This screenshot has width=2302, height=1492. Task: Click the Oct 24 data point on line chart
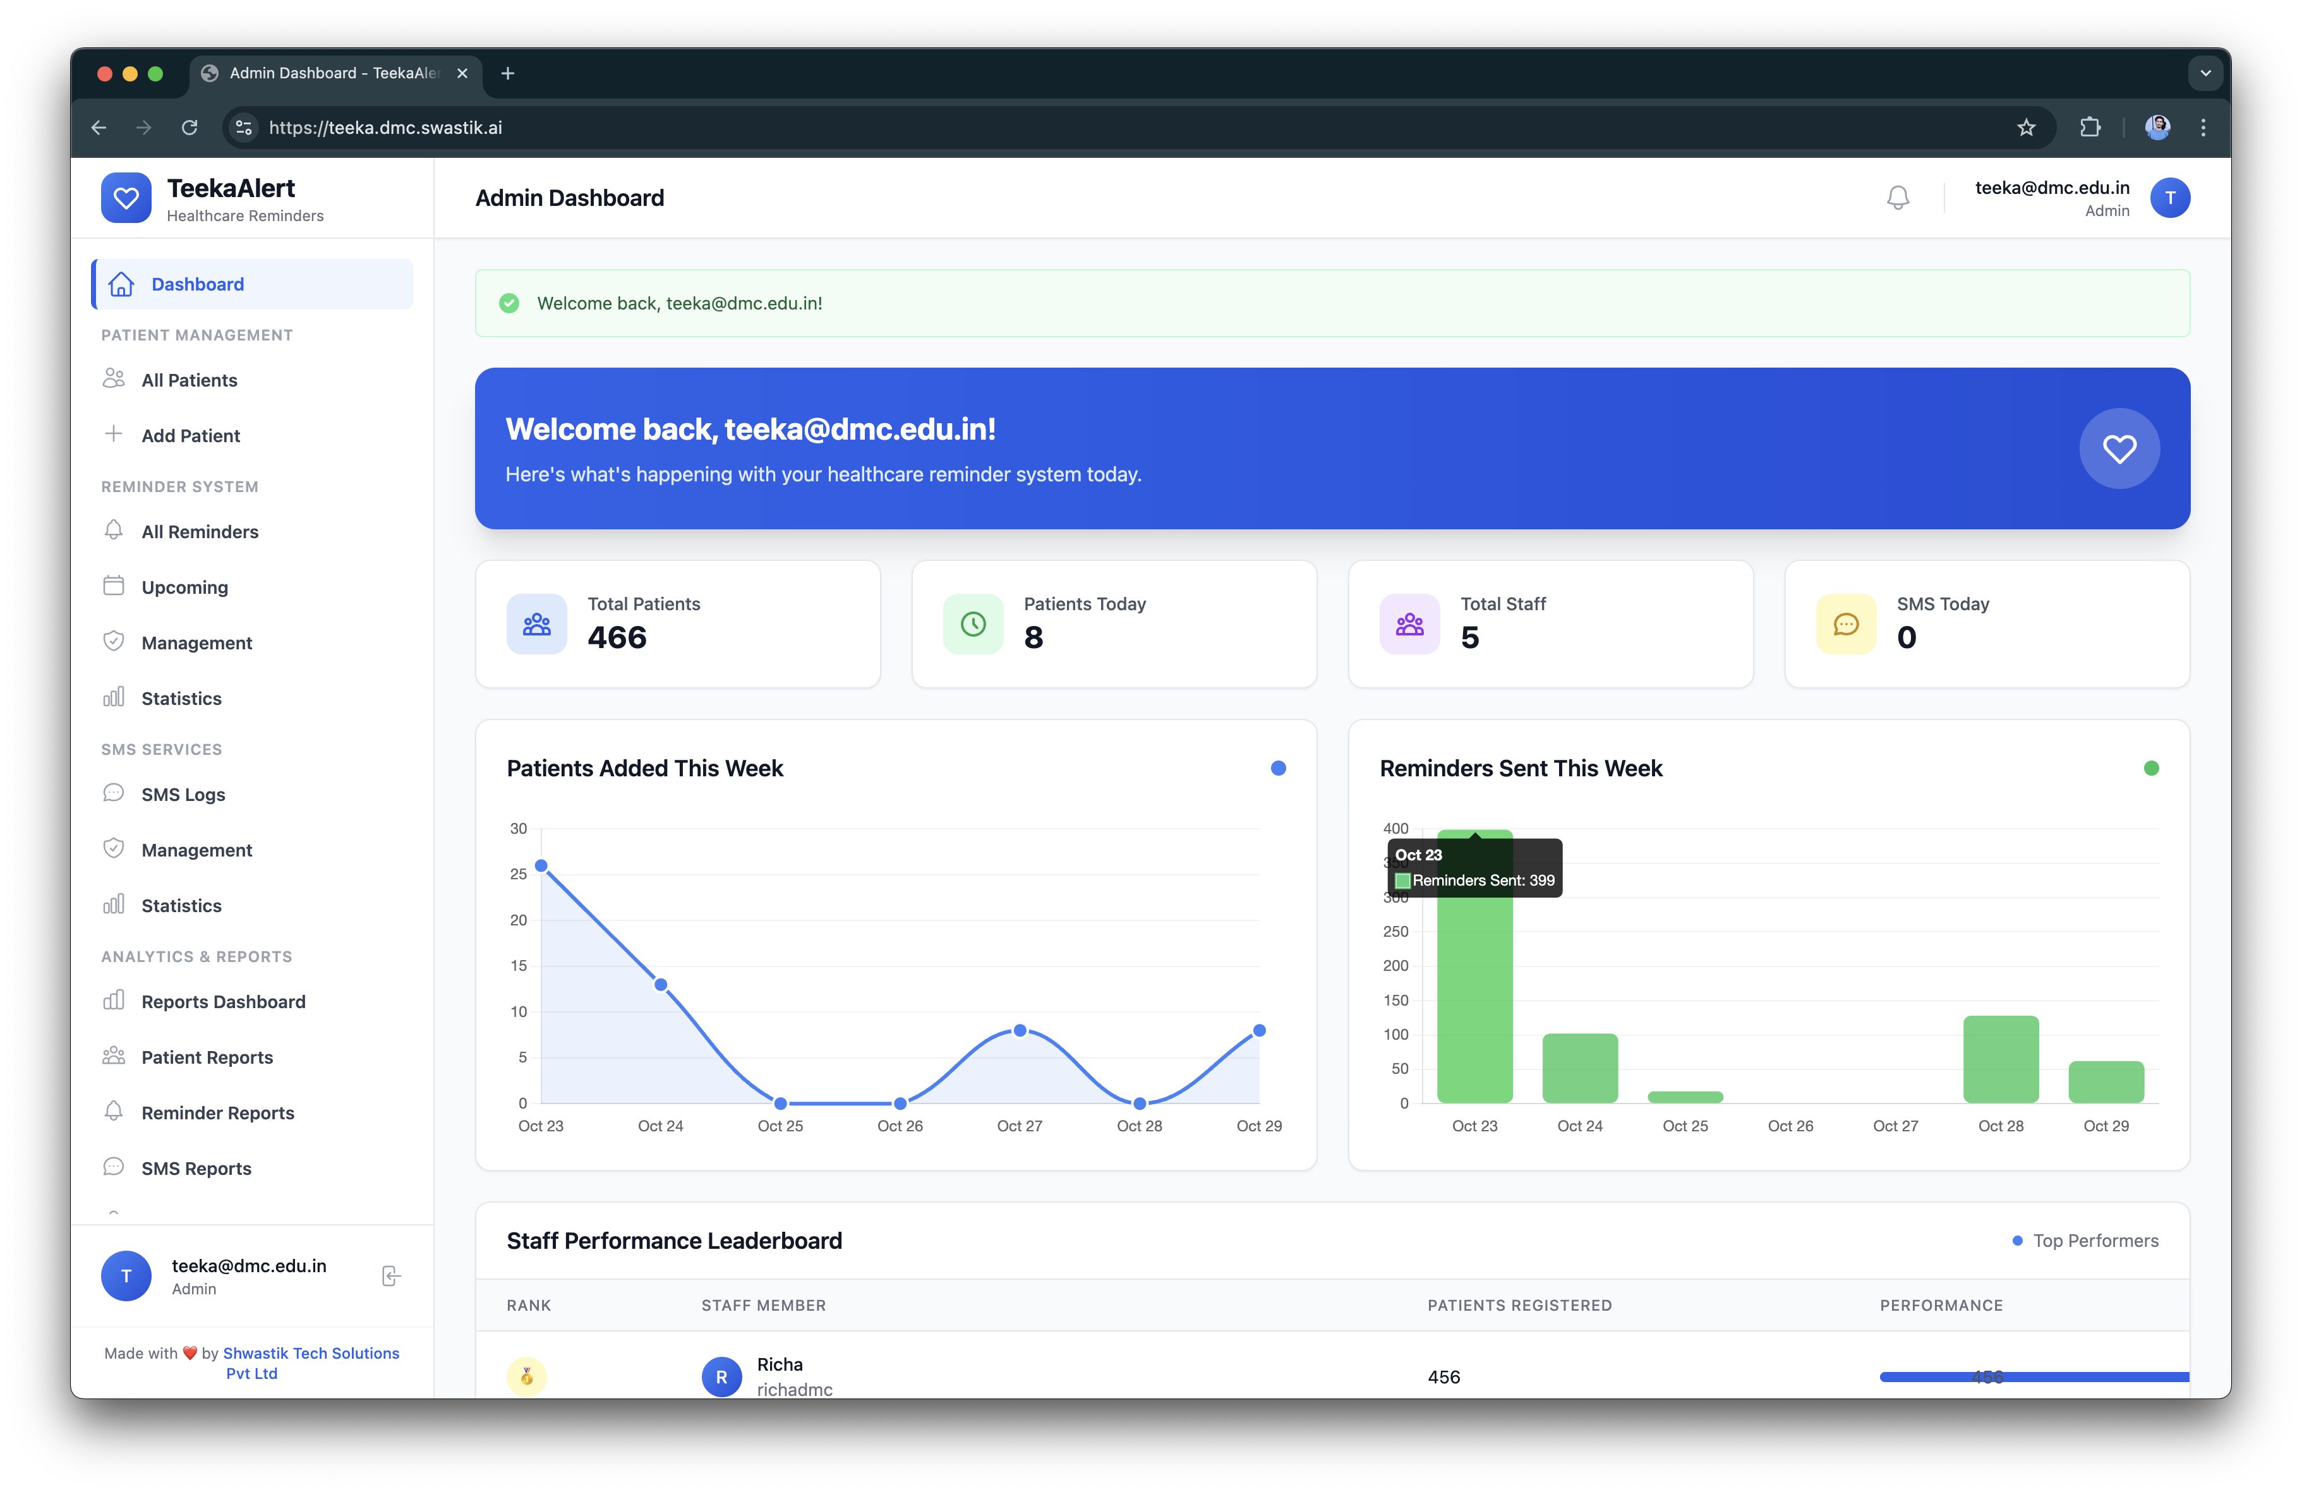point(661,984)
